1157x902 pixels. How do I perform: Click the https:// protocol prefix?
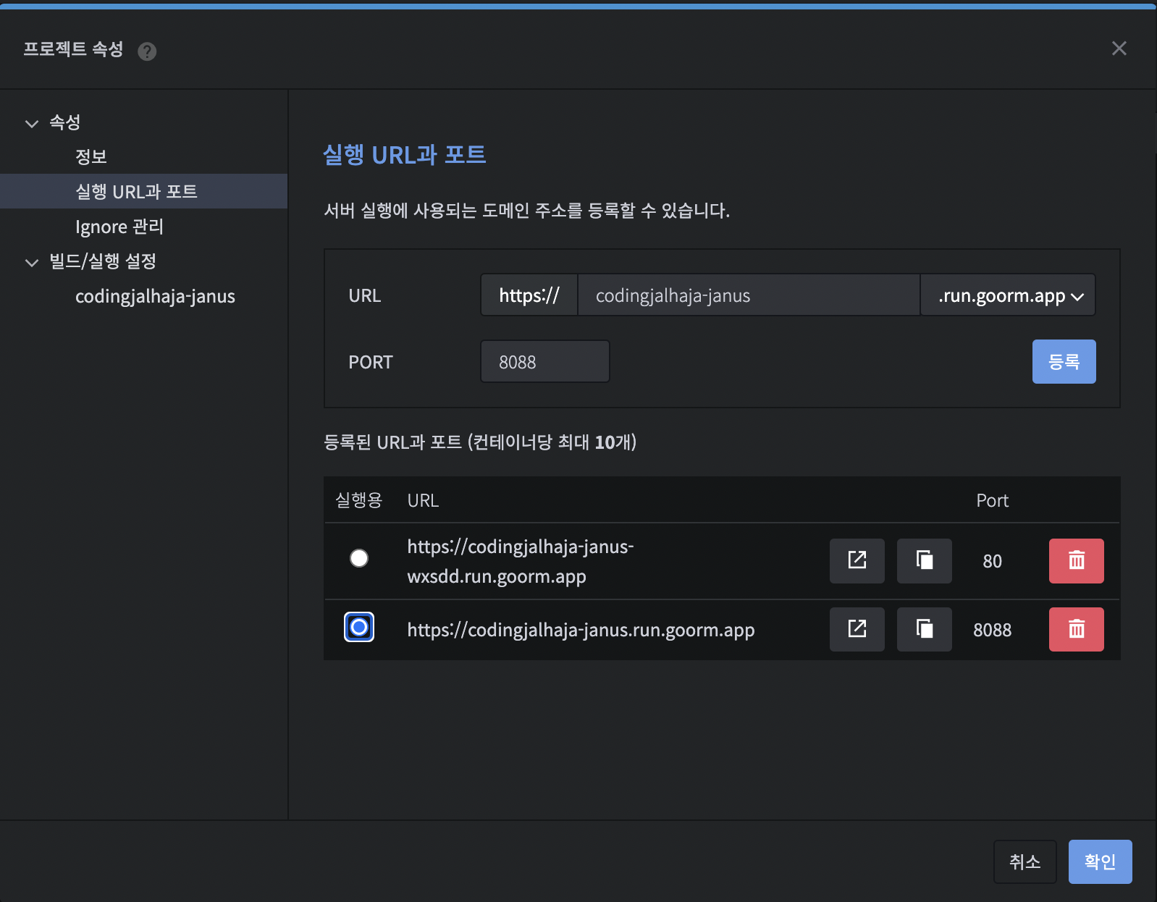529,295
